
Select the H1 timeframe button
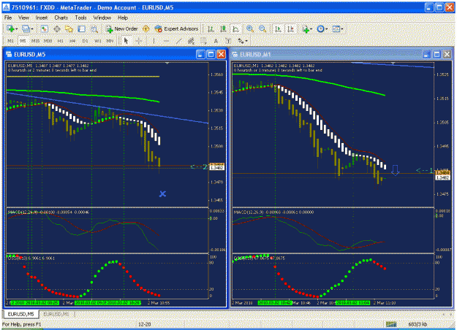(60, 41)
